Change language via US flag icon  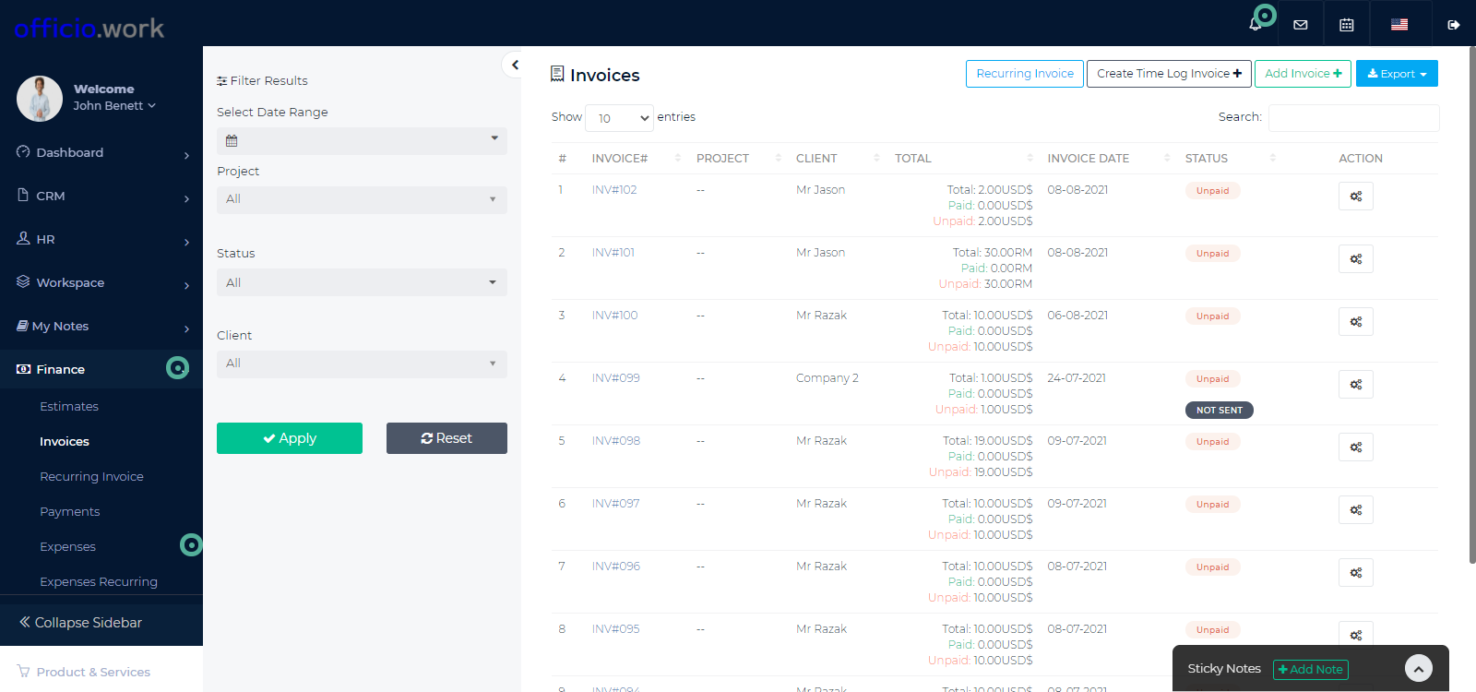click(x=1399, y=25)
